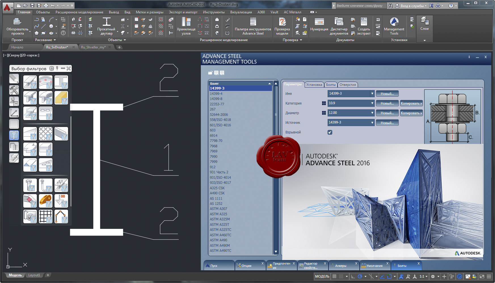
Task: Expand the Проверка ribbon panel
Action: (292, 40)
